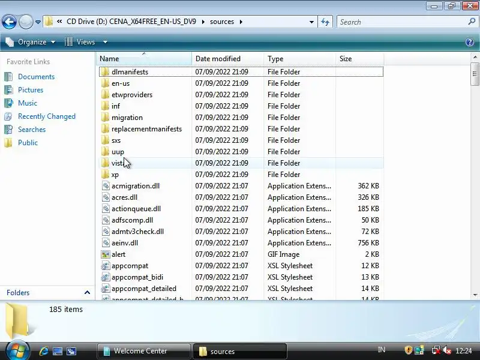This screenshot has height=360, width=480.
Task: Click the muted volume tray icon
Action: 447,350
